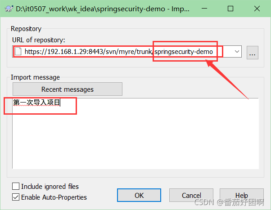Open the repository URL dropdown arrow

coord(237,51)
